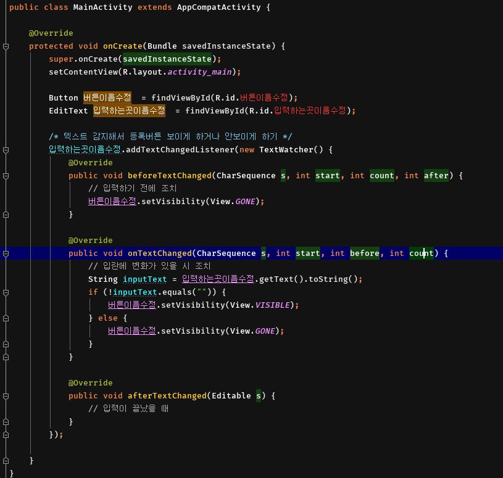Click activity_main layout reference
The width and height of the screenshot is (503, 478).
tap(199, 72)
